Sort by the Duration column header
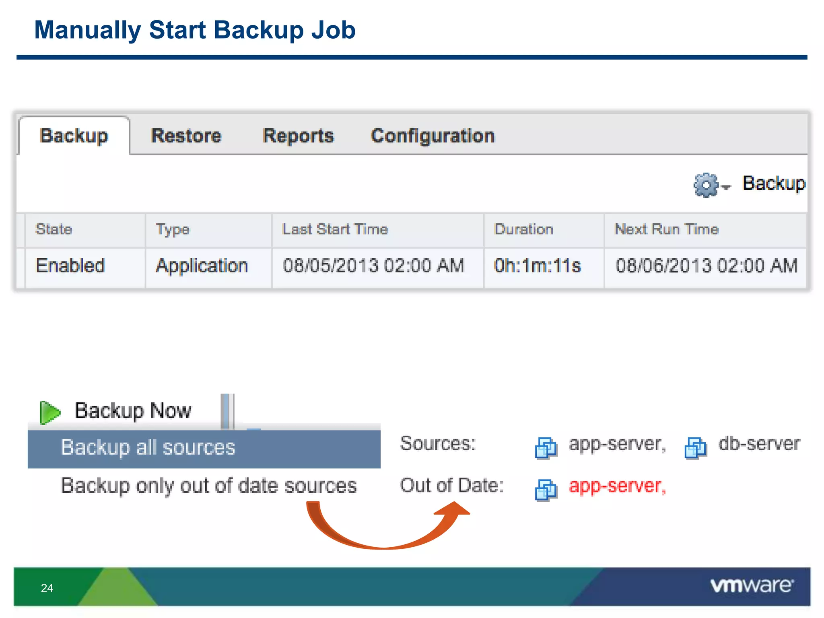This screenshot has height=618, width=824. click(x=544, y=230)
